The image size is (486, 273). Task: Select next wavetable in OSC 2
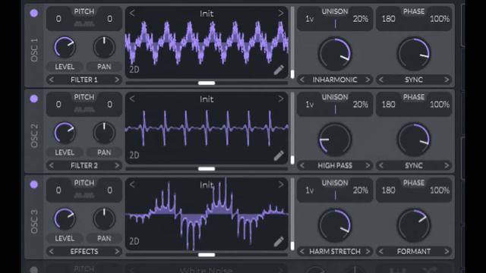tap(281, 99)
